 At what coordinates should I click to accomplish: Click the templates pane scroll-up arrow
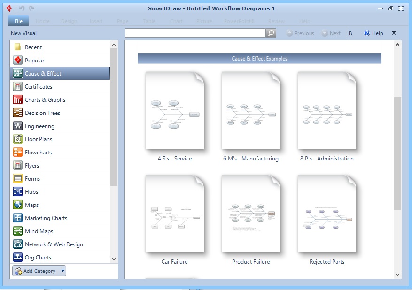[397, 45]
